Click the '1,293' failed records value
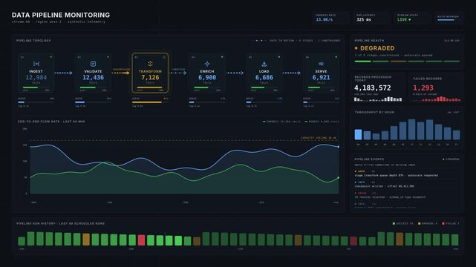476x267 pixels. coord(423,88)
